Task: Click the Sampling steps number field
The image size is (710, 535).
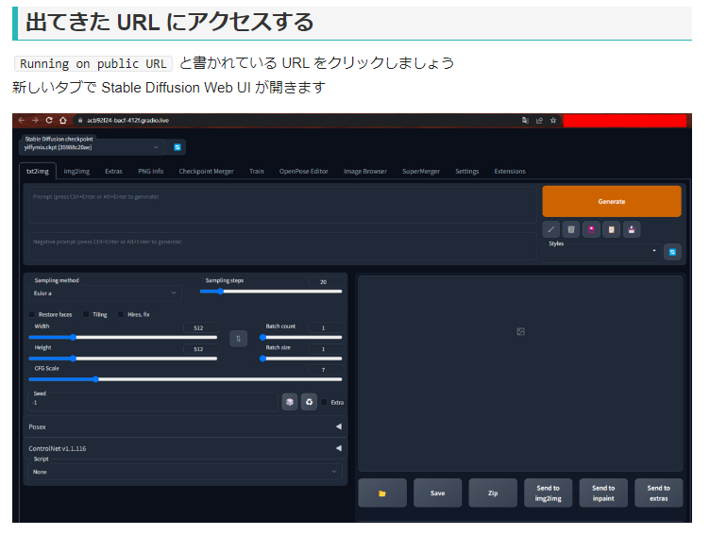Action: coord(325,281)
